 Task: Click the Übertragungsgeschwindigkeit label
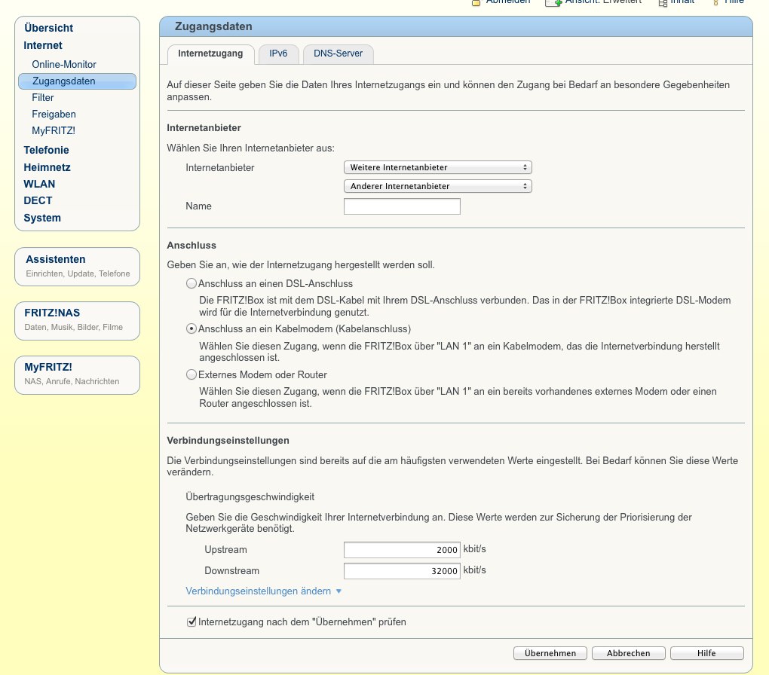pos(250,497)
